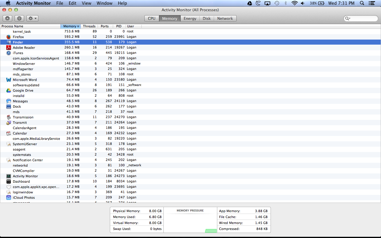Image resolution: width=381 pixels, height=238 pixels.
Task: Click the SystemUIServer process icon
Action: (9, 144)
